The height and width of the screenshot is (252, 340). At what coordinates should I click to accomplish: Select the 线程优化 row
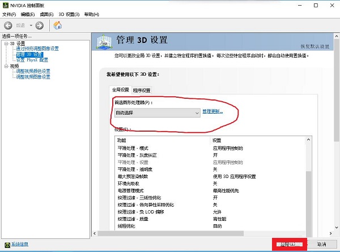(x=211, y=226)
